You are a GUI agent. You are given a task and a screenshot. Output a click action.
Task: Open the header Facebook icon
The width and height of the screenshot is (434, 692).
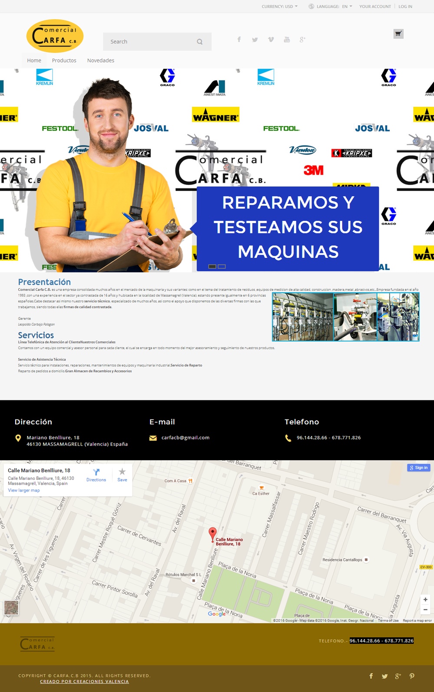(x=239, y=40)
